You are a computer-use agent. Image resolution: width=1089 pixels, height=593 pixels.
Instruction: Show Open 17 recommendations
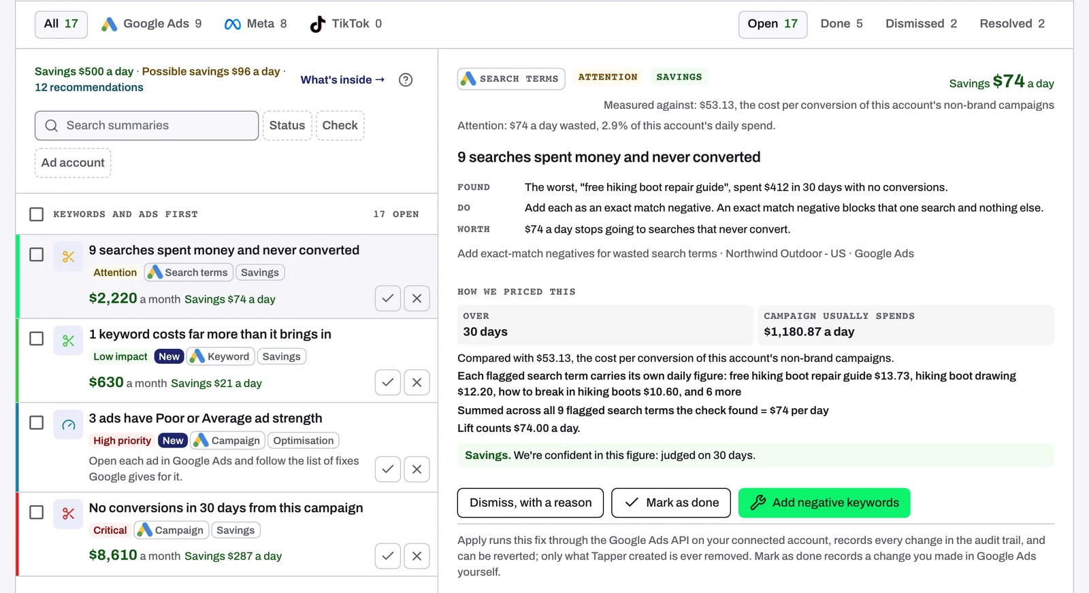773,24
